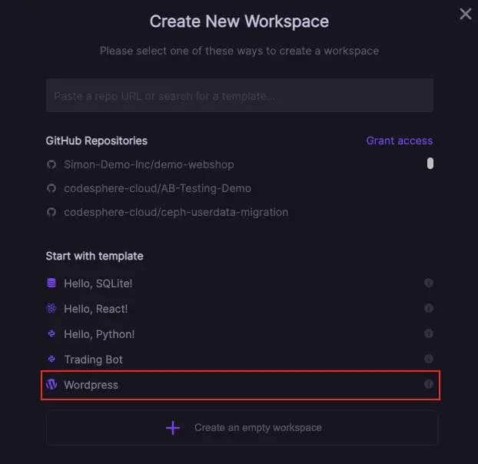The image size is (478, 464).
Task: Show info for Hello, Python! template
Action: (429, 333)
